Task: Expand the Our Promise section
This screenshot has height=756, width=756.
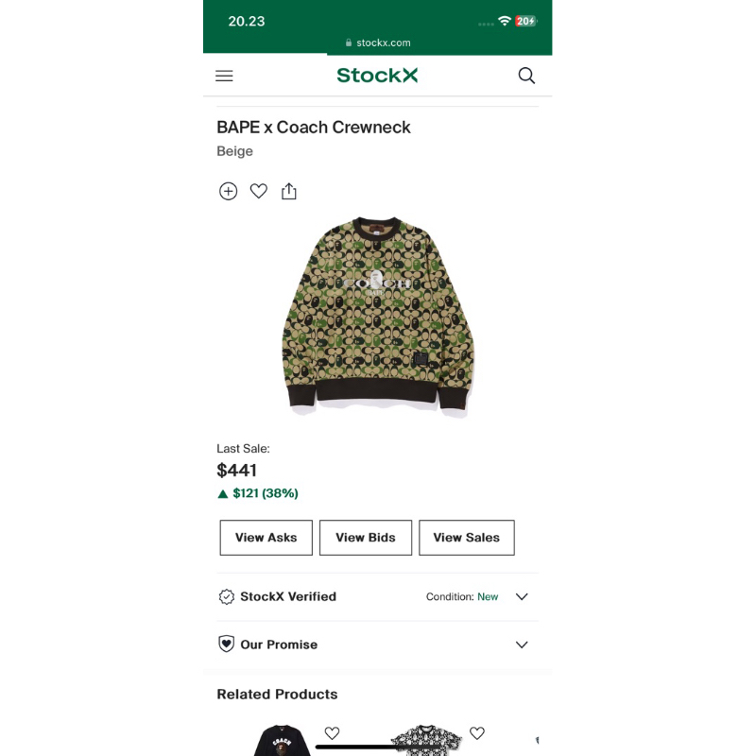Action: [522, 644]
